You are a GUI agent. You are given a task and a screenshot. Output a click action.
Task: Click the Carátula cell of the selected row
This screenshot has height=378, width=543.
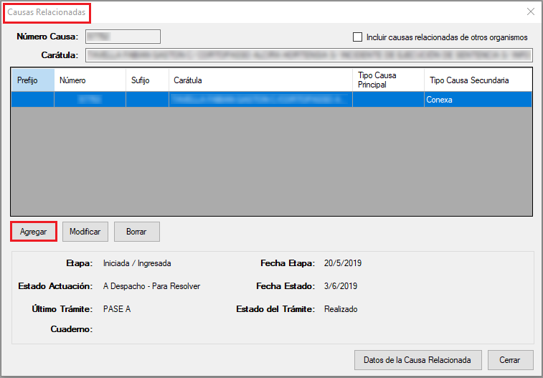260,100
